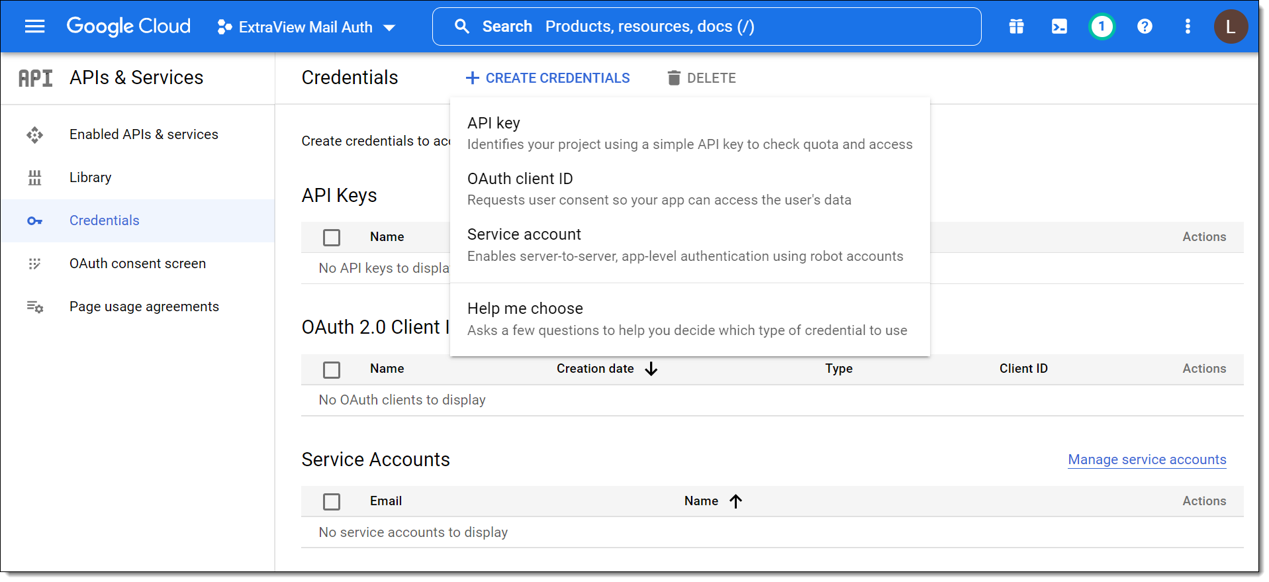The image size is (1269, 582).
Task: Click the Email column header
Action: [x=386, y=501]
